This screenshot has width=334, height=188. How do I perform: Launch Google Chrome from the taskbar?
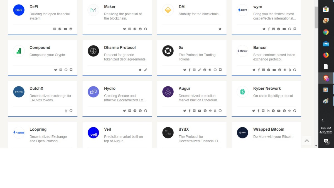(x=326, y=32)
